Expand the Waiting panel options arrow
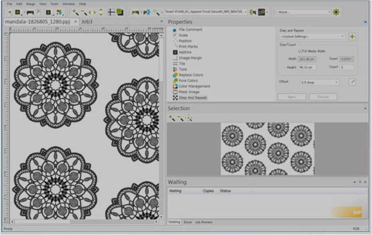Screen dimensions: 372x235 tap(354, 182)
